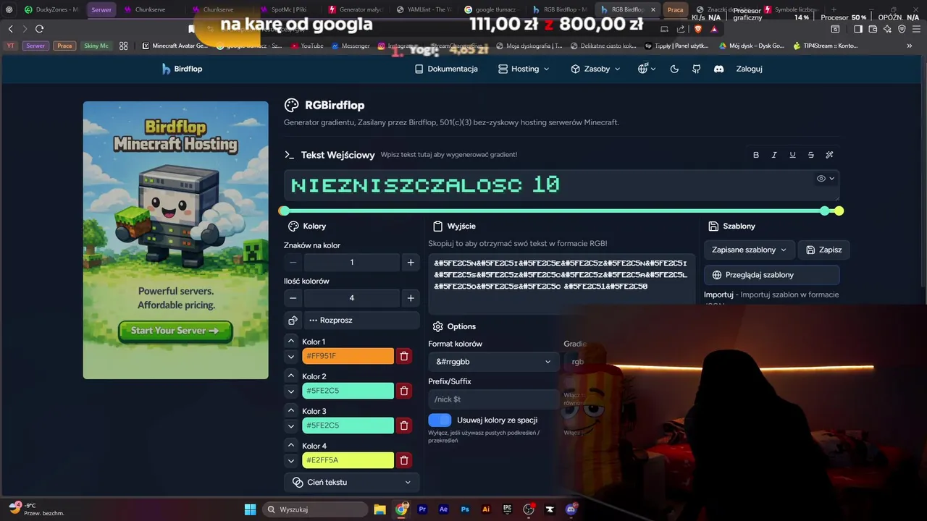The image size is (927, 521).
Task: Switch to the google tłumacz browser tab
Action: click(491, 9)
